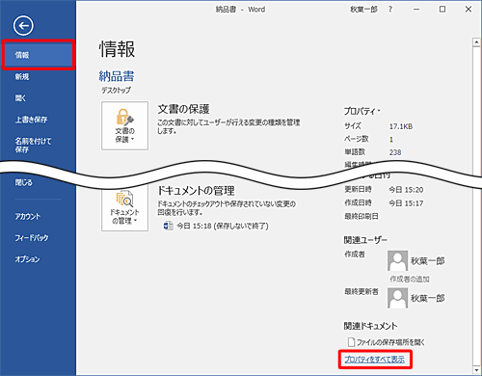The image size is (482, 376).
Task: Click the scrollbar up arrow
Action: 476,42
